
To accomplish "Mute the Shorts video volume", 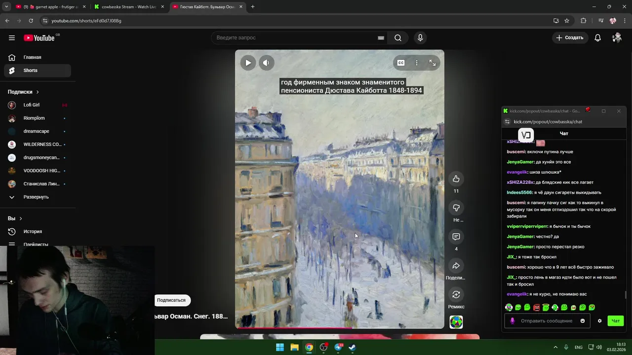I will click(266, 63).
